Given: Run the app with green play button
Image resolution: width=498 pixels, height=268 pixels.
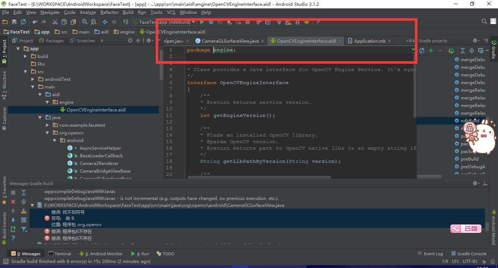Looking at the screenshot, I should (202, 22).
